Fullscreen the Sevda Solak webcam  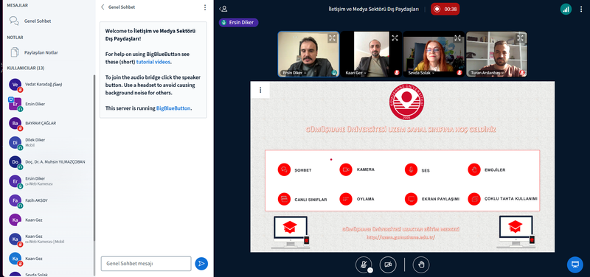tap(457, 38)
